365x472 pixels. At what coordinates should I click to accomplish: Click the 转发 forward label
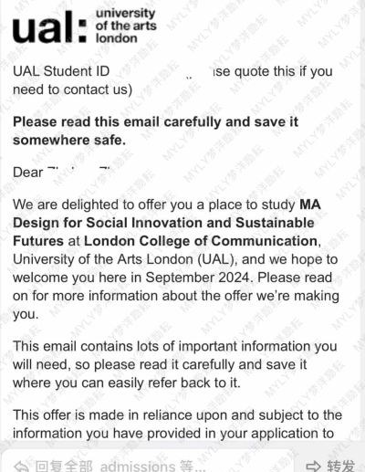pyautogui.click(x=341, y=466)
